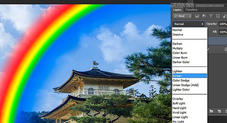Filter layers by adjustment layer icon
Image resolution: width=227 pixels, height=123 pixels.
tap(204, 16)
